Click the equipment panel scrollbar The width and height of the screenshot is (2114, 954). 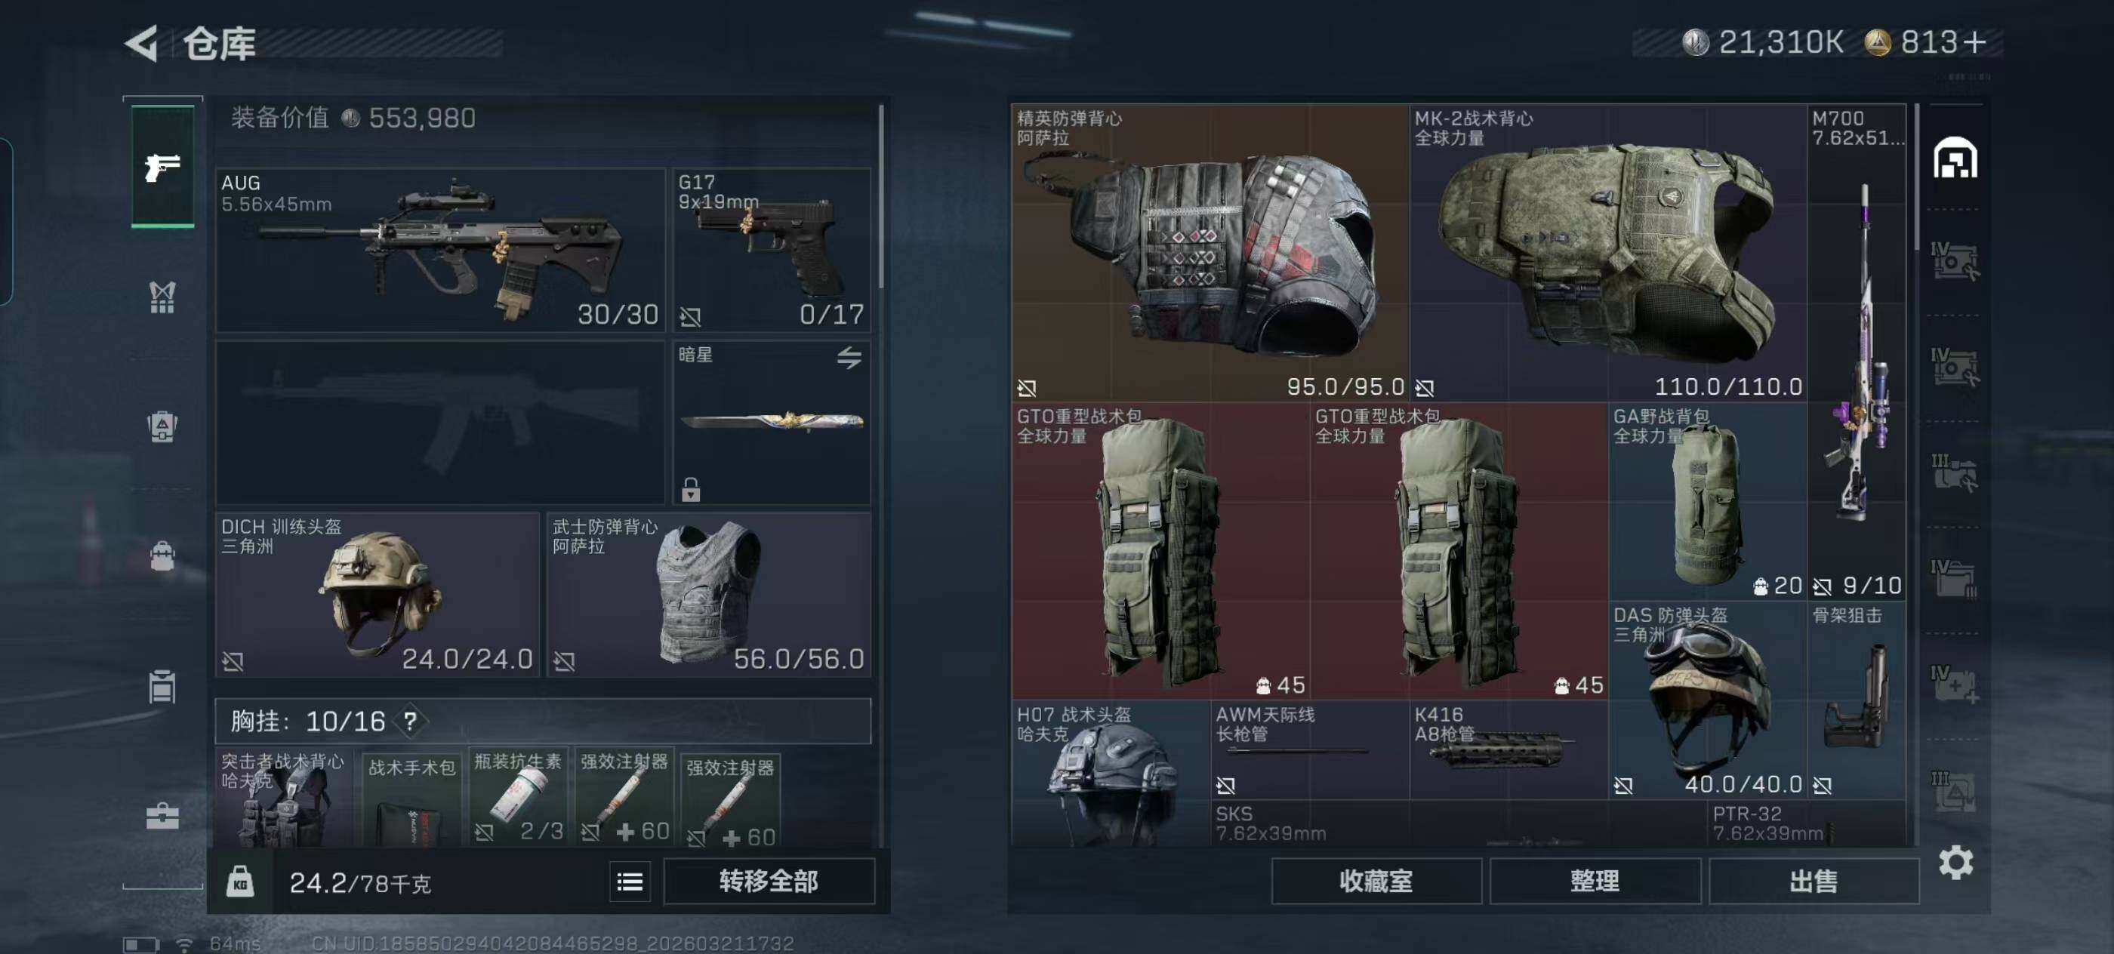coord(881,197)
